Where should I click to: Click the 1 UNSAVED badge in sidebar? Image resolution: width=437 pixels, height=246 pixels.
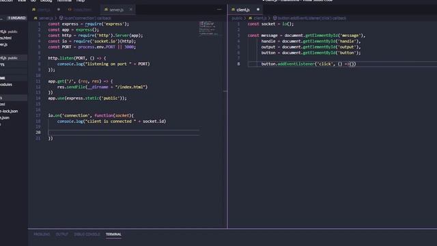click(16, 18)
